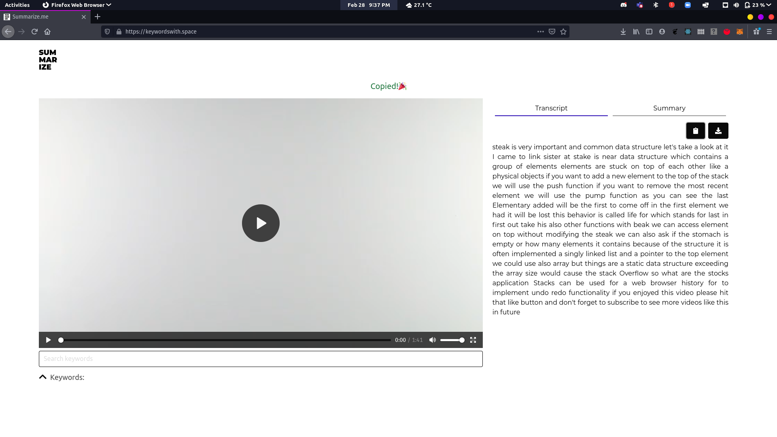Enter fullscreen video mode
The width and height of the screenshot is (777, 437).
473,340
